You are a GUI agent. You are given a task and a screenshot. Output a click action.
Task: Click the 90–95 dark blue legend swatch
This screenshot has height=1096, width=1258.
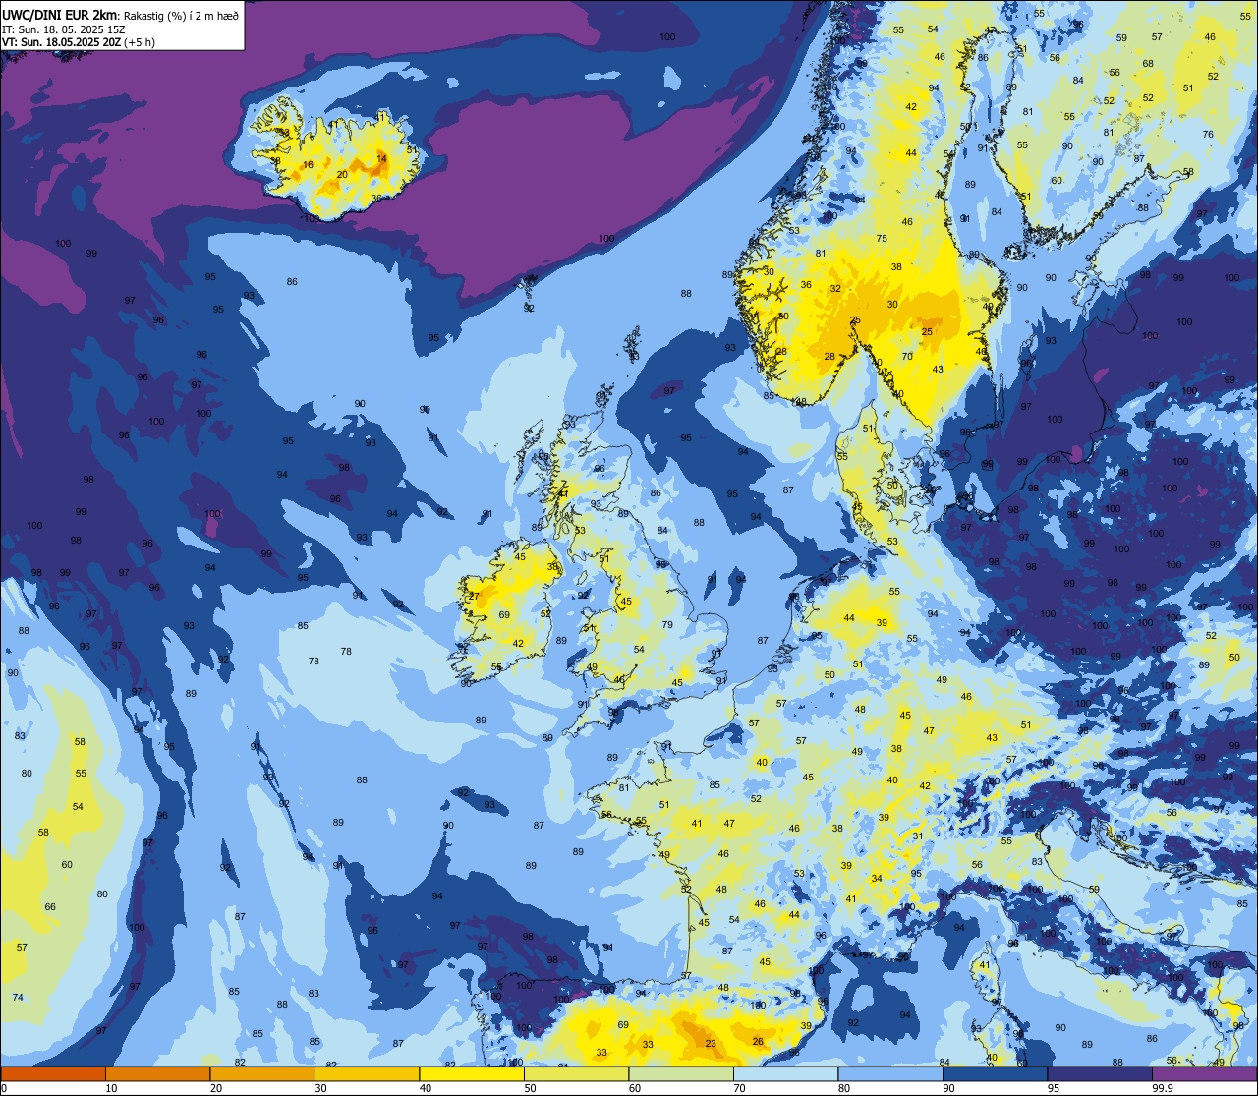coord(995,1073)
